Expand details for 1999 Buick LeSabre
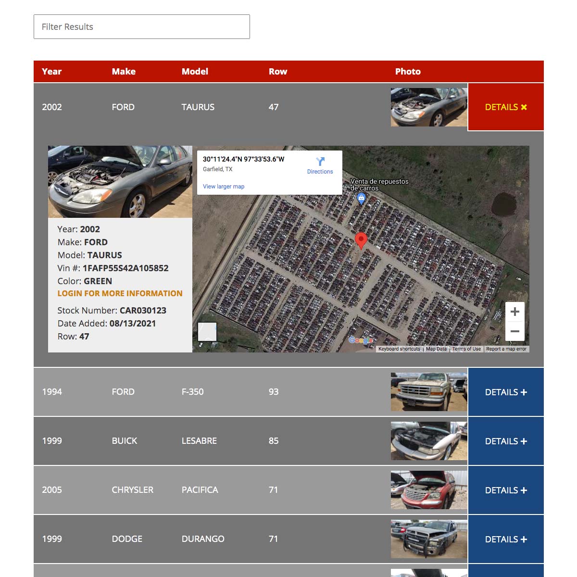 click(506, 441)
